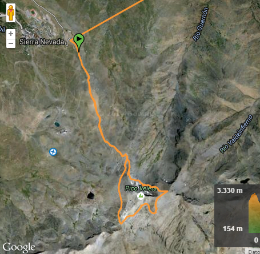Click the Río Guarnón river label
This screenshot has width=260, height=254.
coord(201,24)
